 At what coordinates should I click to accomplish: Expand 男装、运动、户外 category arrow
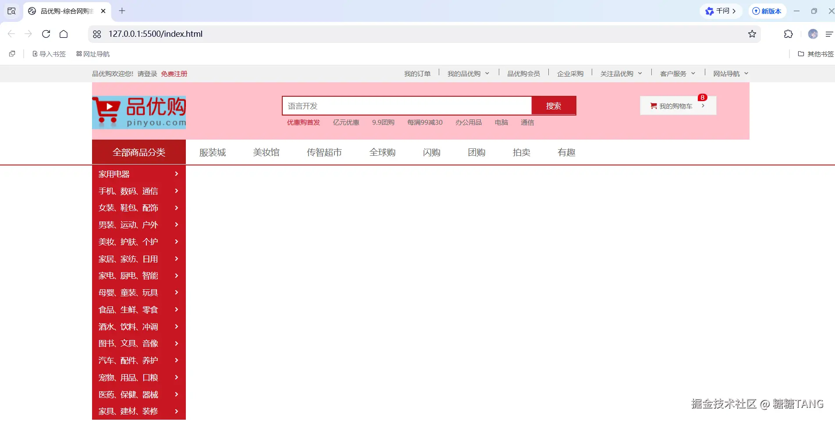click(x=177, y=225)
